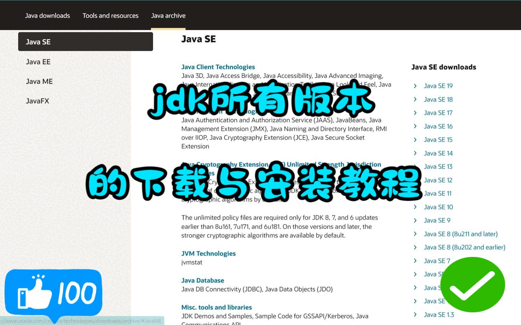The image size is (521, 325).
Task: Open the Java SE 9 download link
Action: point(437,220)
